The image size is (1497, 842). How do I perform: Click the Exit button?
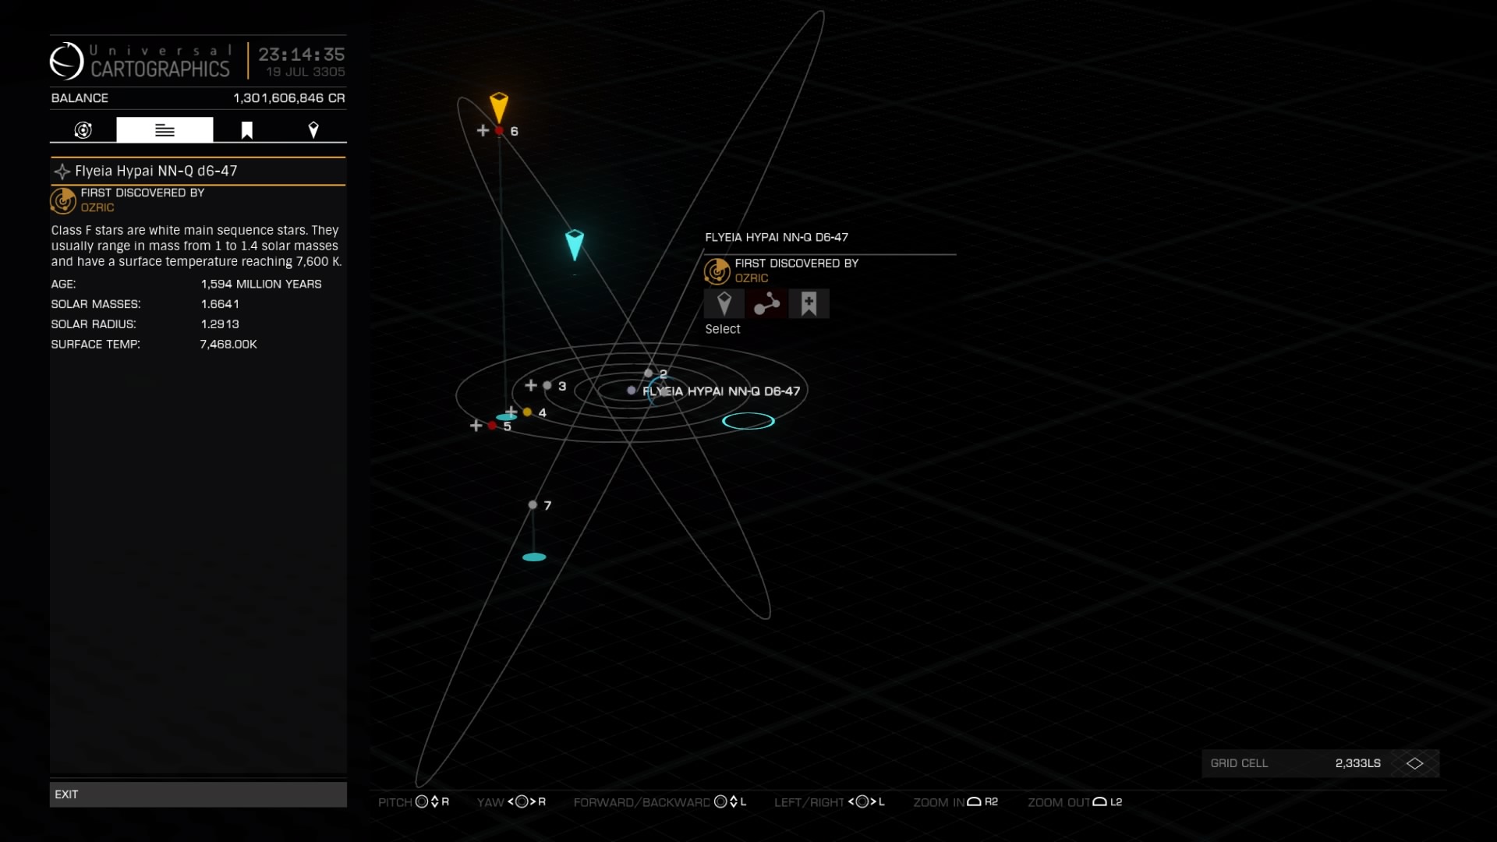click(198, 794)
